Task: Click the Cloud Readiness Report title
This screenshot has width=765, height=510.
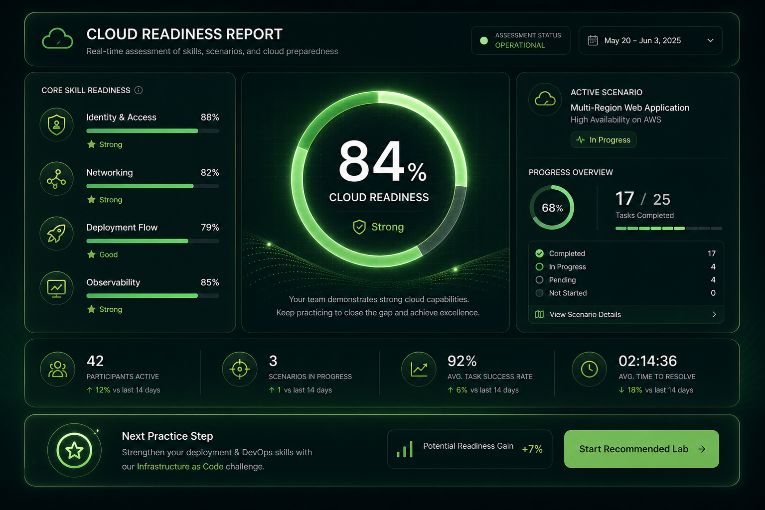Action: (x=184, y=34)
